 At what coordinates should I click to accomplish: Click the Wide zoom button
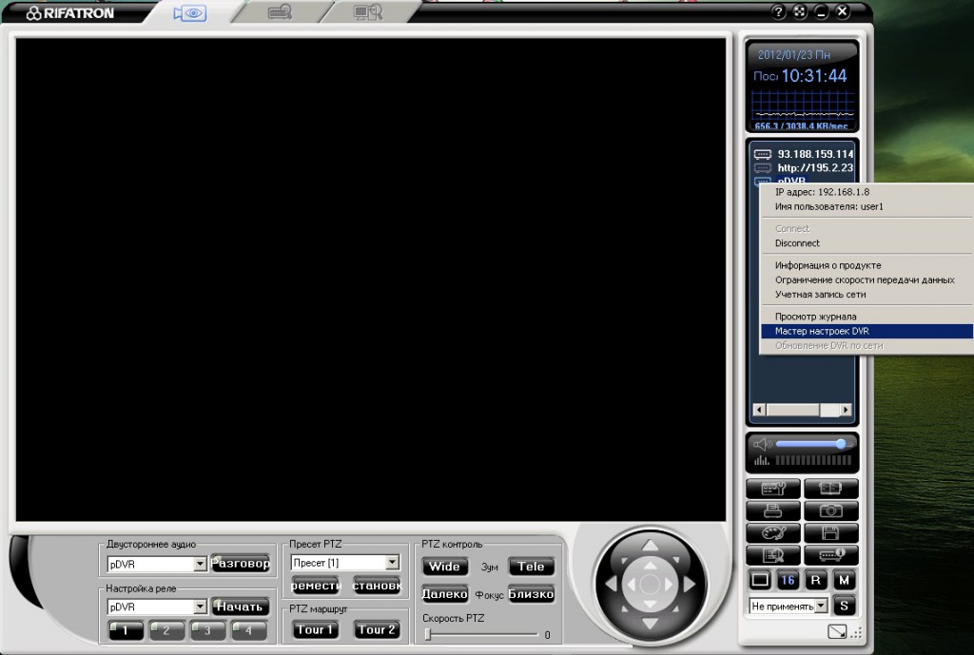[444, 567]
